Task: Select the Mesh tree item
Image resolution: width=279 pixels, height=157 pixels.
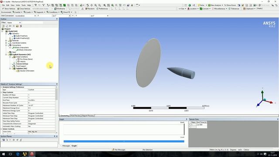Action: 14,52
